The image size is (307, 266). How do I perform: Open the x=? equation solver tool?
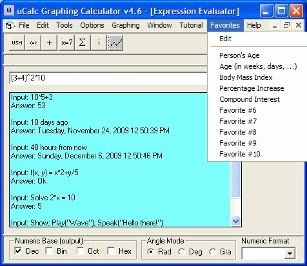tap(66, 43)
